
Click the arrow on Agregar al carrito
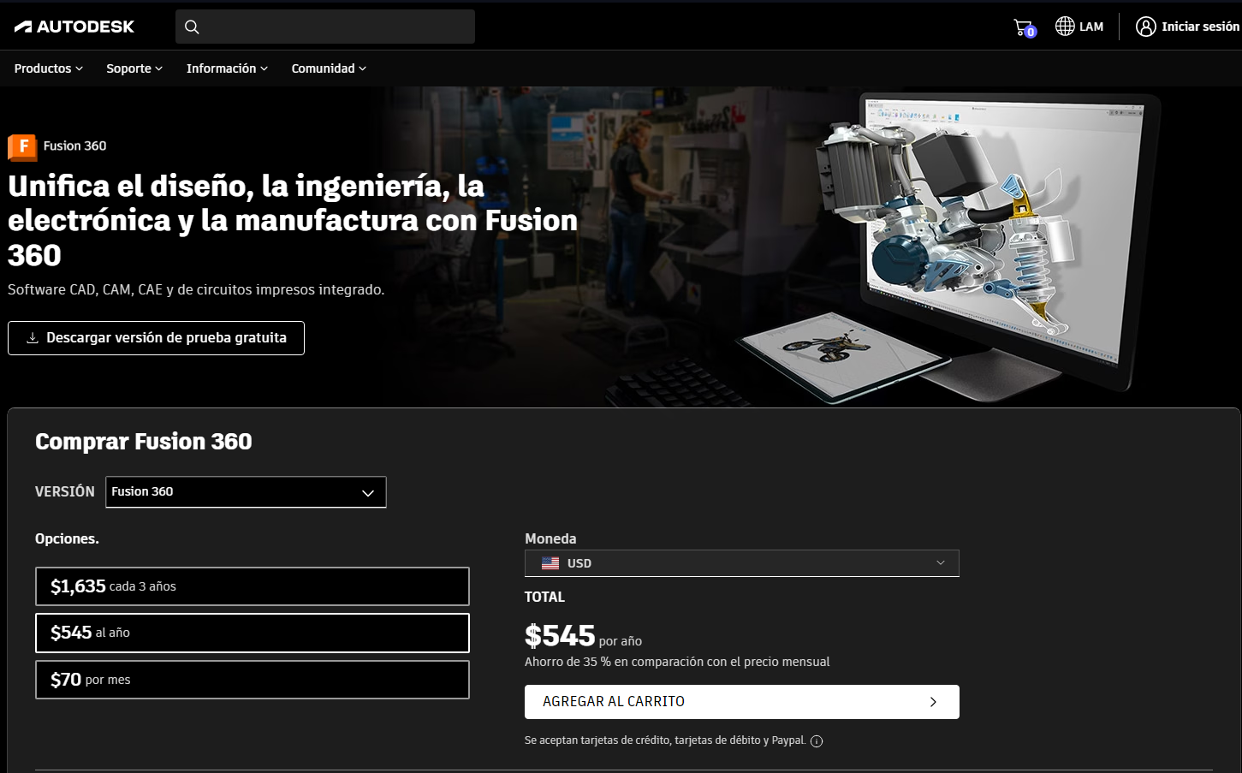(933, 702)
